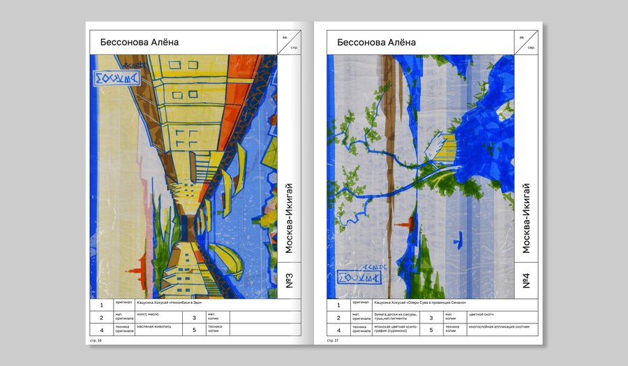Click 'японская цветная ксилография (суримоно)' cell

pos(396,329)
